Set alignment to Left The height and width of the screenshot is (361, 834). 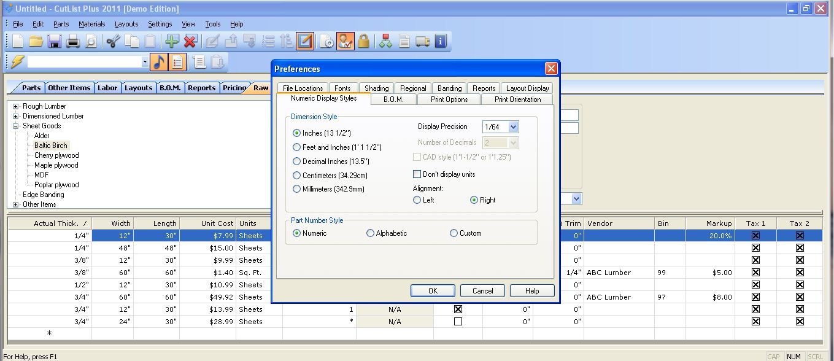[x=417, y=200]
